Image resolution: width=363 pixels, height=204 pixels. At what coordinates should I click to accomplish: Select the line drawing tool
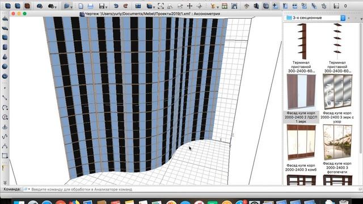point(5,98)
